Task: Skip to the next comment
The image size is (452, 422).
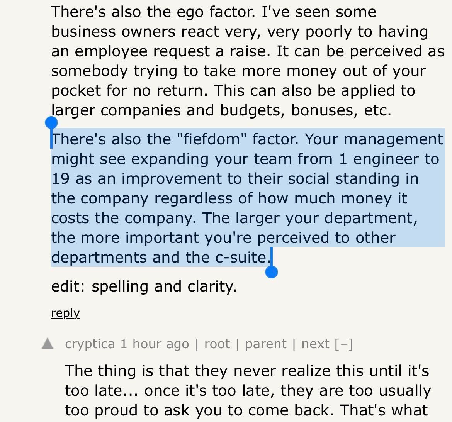Action: [315, 344]
